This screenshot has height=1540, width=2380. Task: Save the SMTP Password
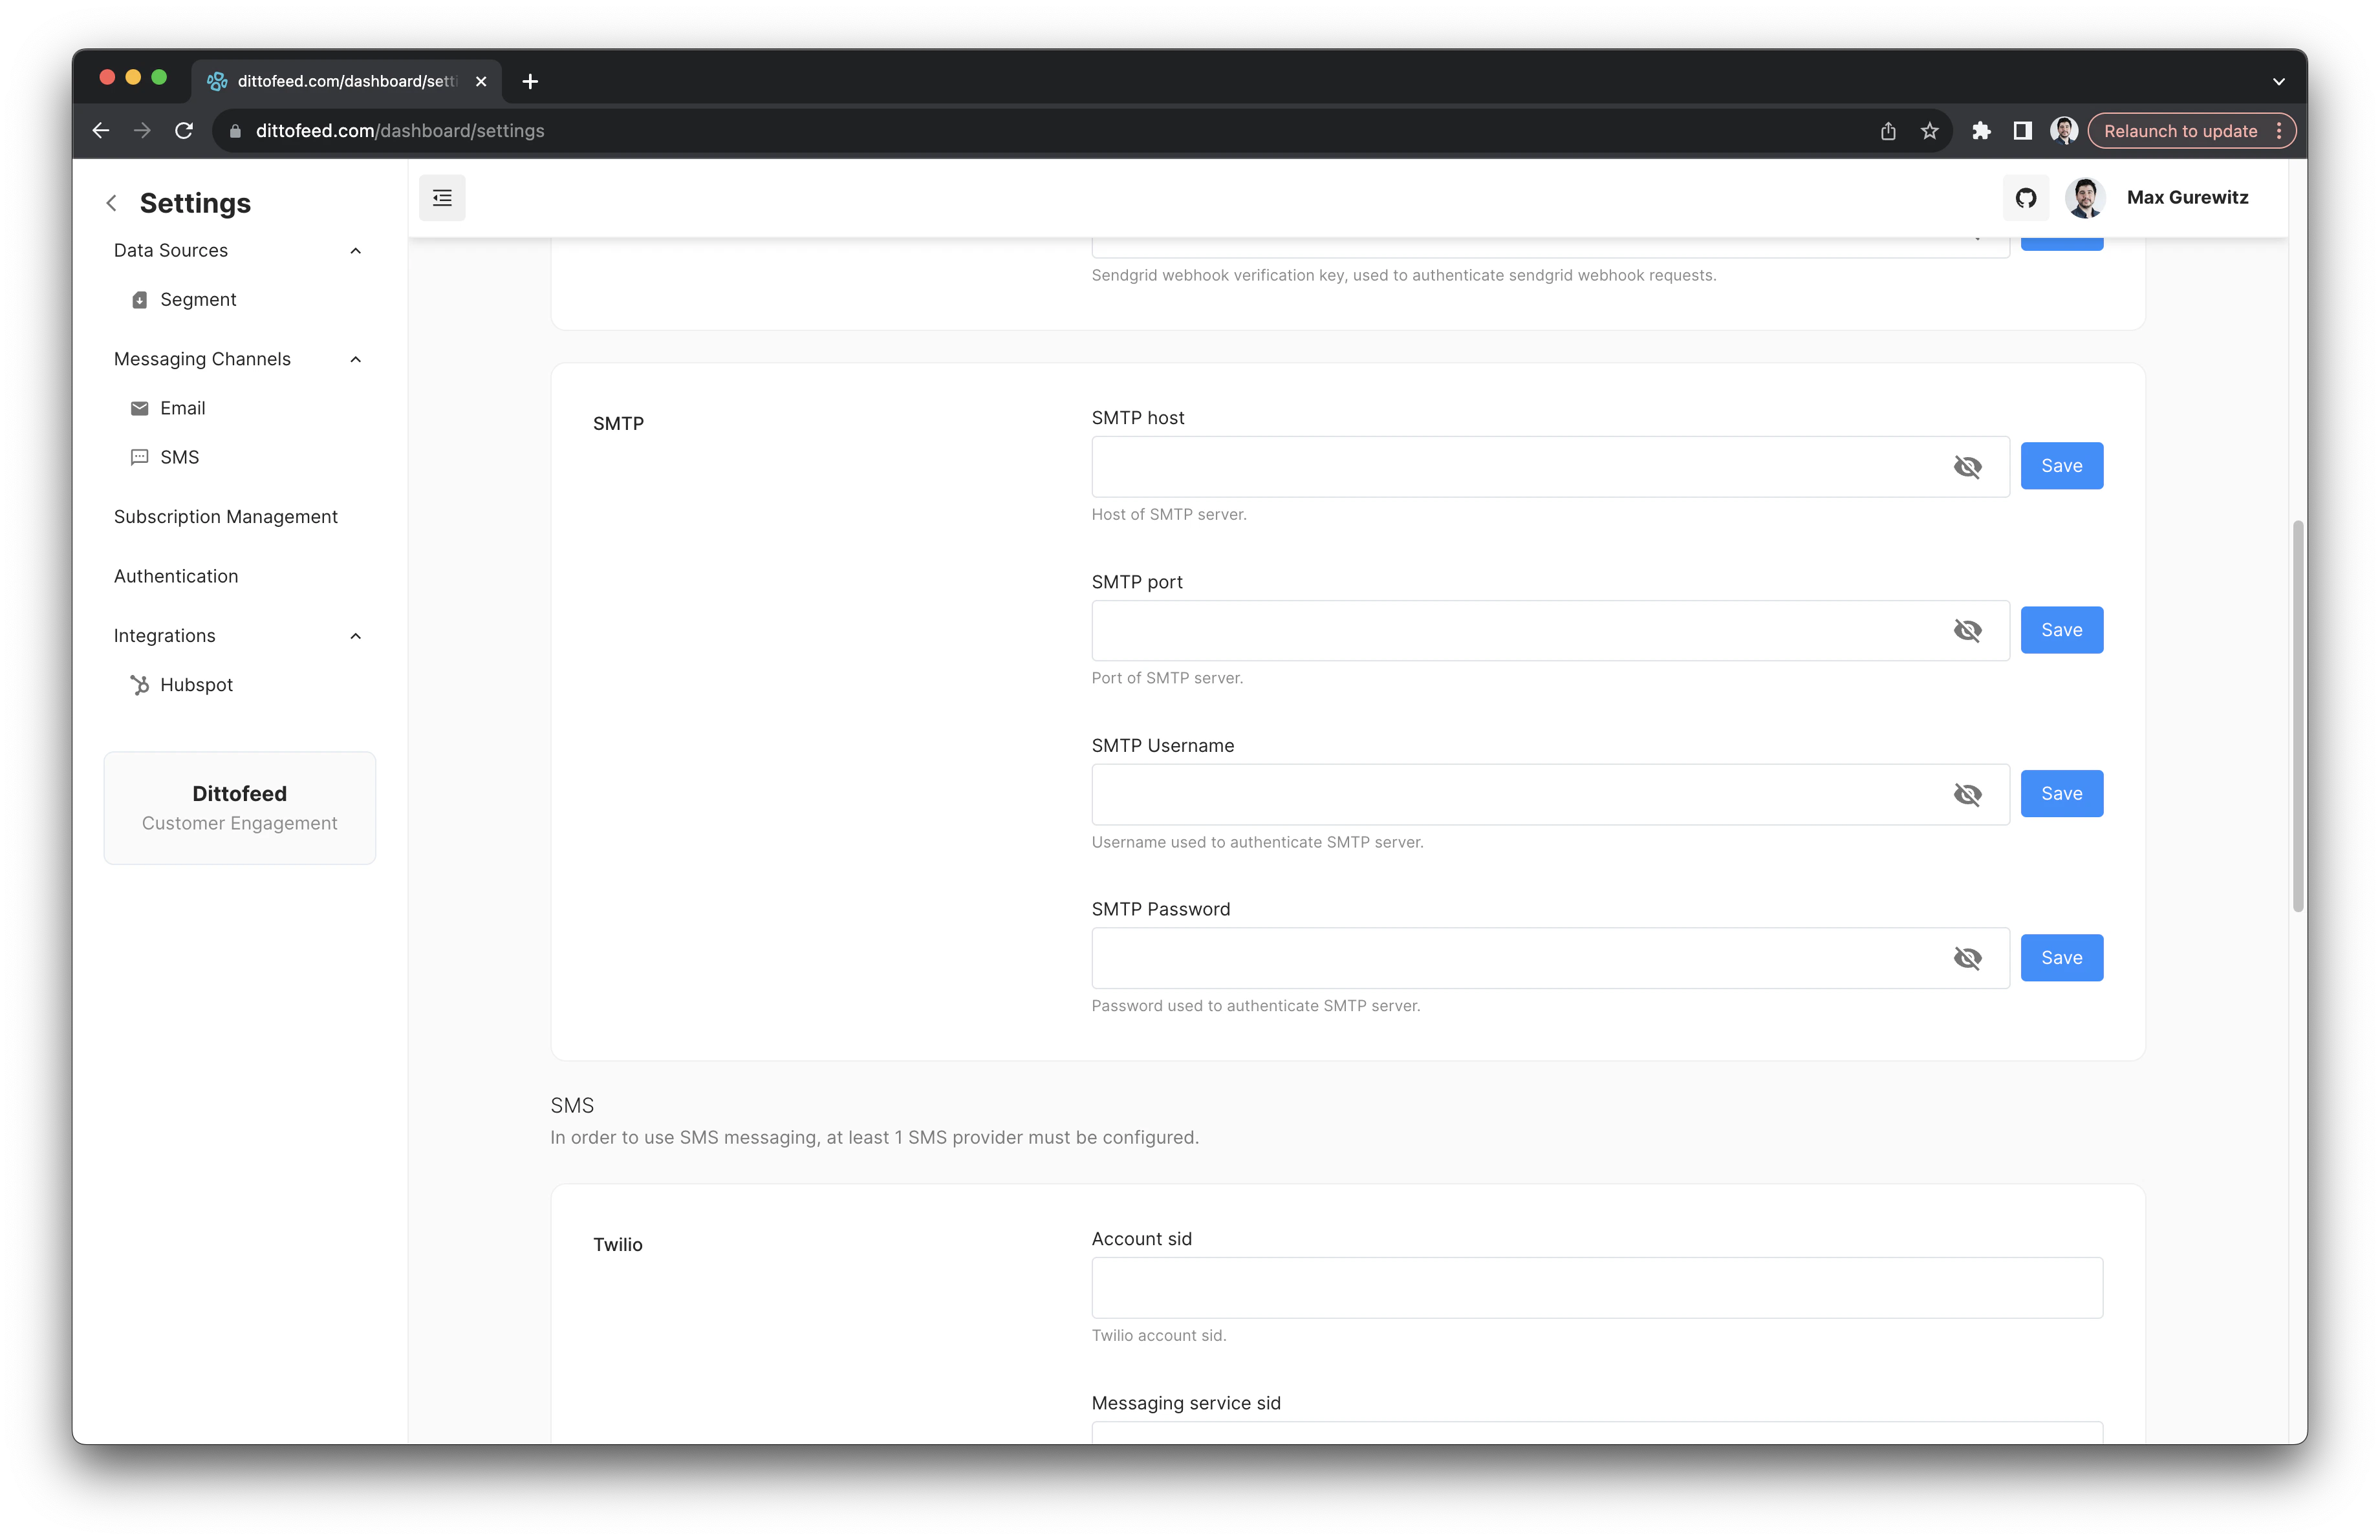(2061, 957)
